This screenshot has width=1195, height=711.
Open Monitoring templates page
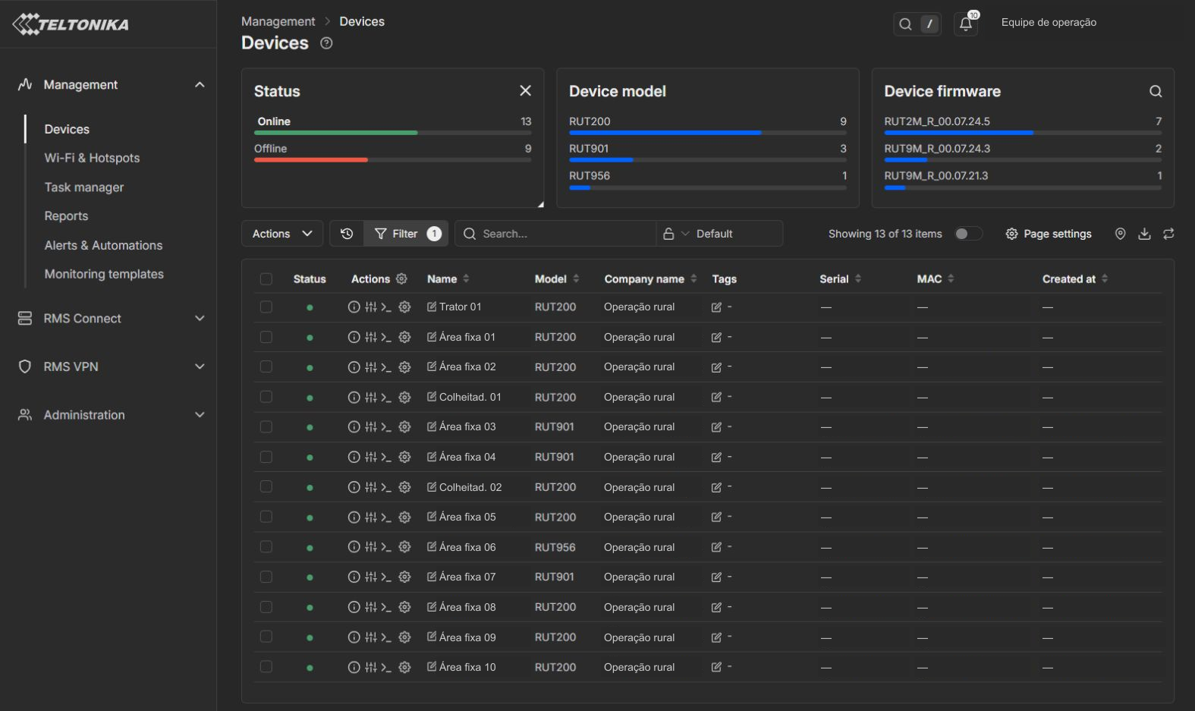coord(104,274)
